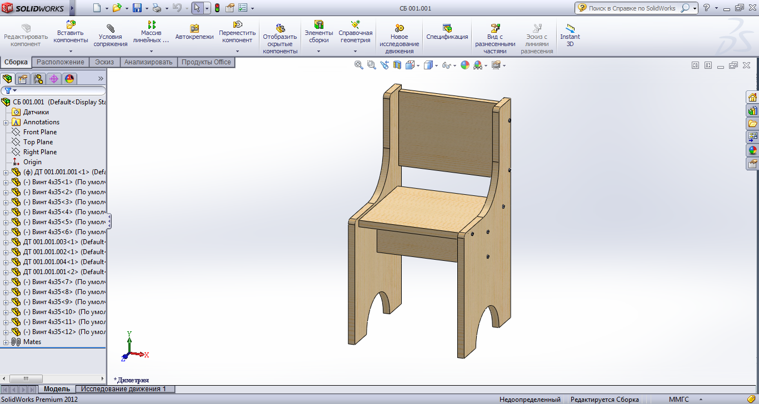Image resolution: width=759 pixels, height=404 pixels.
Task: Expand the manager tabs with the double chevron
Action: point(101,79)
